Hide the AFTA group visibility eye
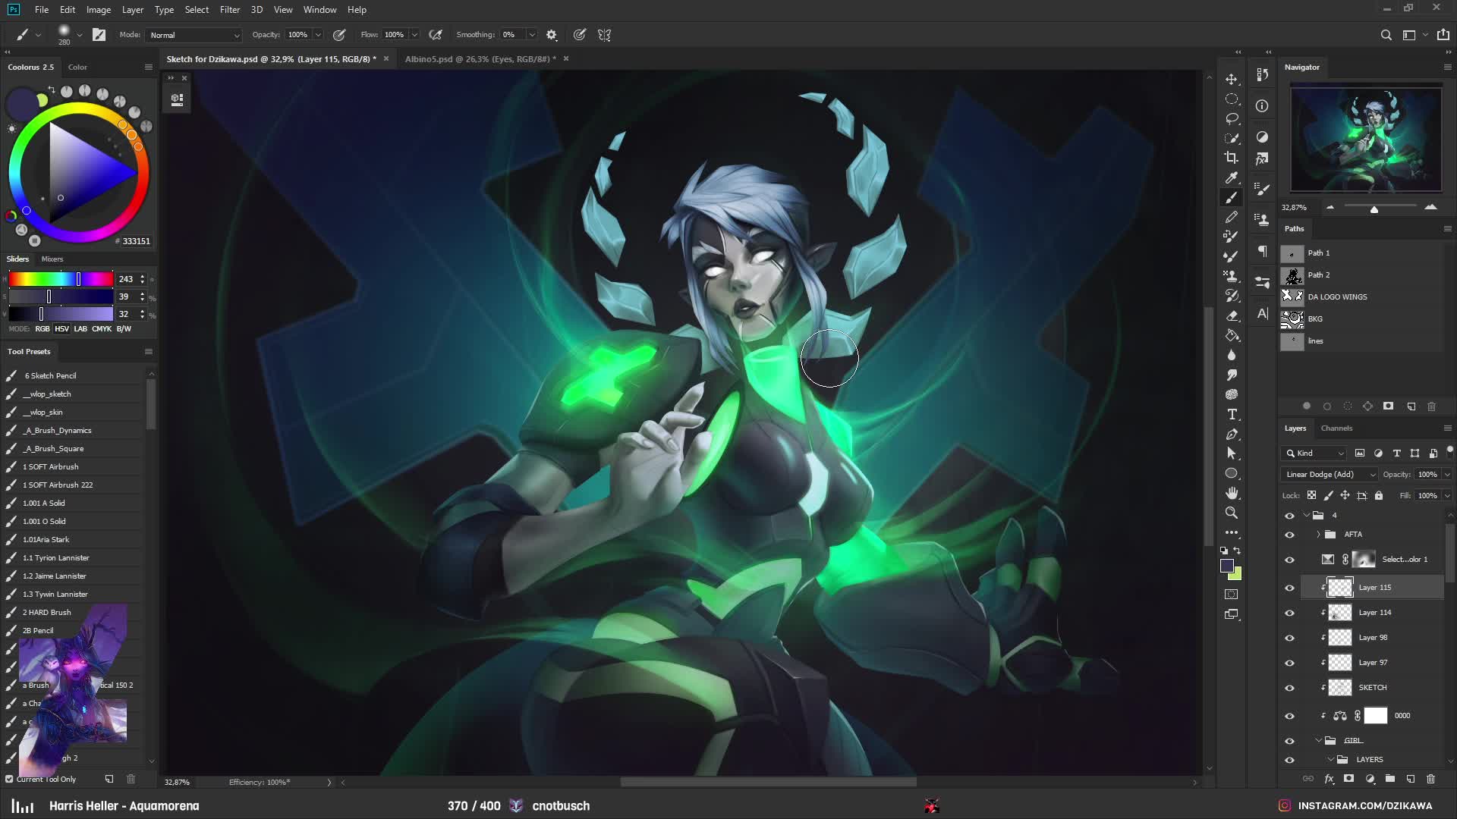1457x819 pixels. tap(1289, 535)
